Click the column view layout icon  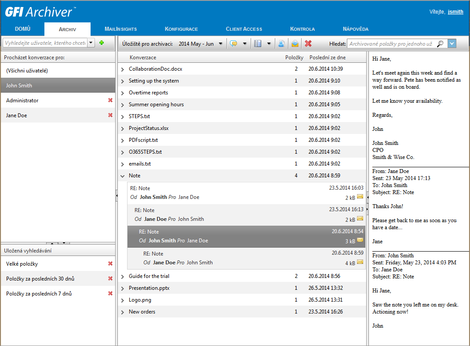pyautogui.click(x=258, y=44)
